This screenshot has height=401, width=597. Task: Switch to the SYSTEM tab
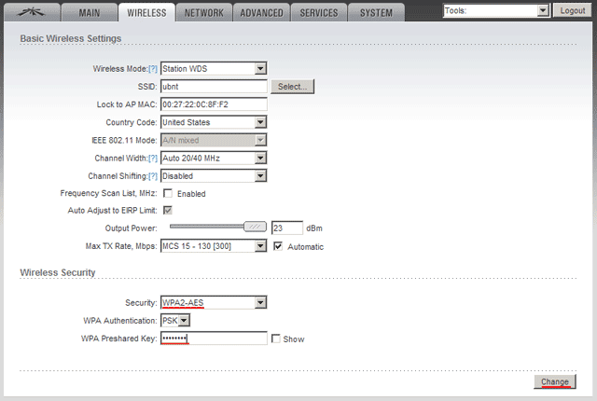coord(376,12)
